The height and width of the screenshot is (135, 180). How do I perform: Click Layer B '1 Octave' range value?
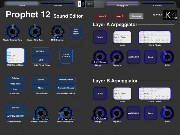[100, 118]
